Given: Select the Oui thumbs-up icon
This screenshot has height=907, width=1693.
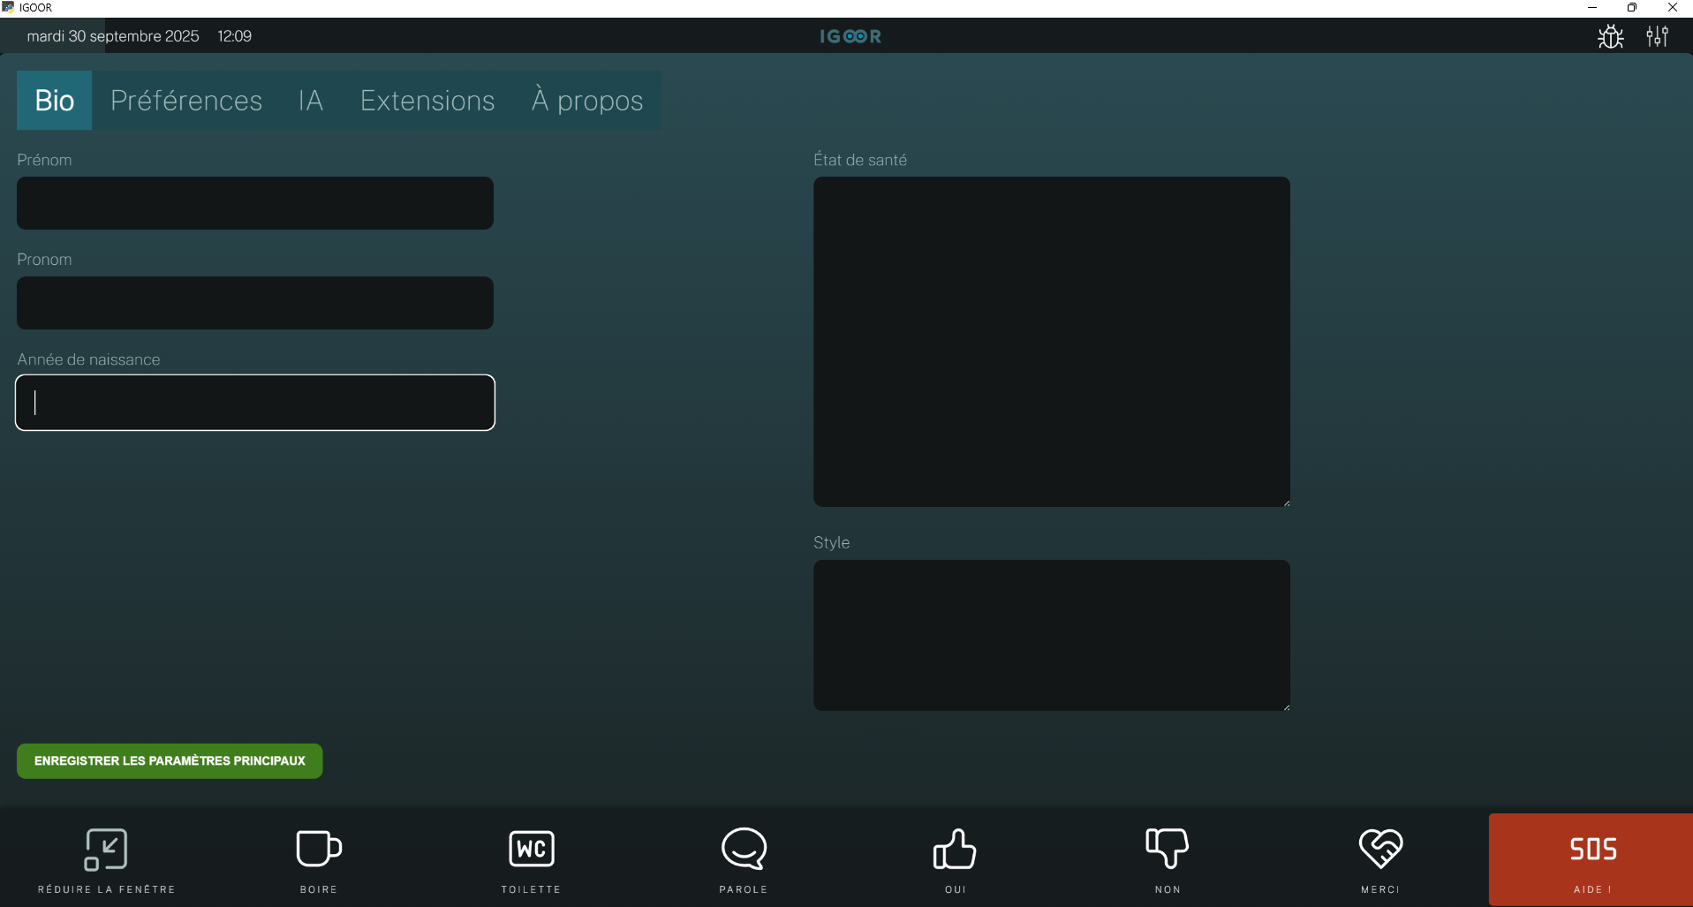Looking at the screenshot, I should pyautogui.click(x=955, y=849).
